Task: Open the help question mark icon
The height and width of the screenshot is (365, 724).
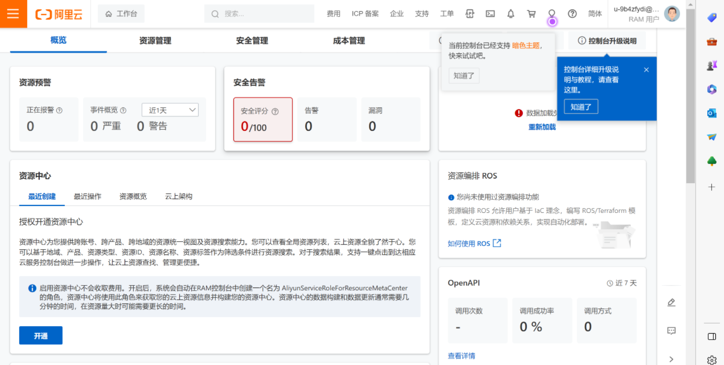Action: [572, 14]
